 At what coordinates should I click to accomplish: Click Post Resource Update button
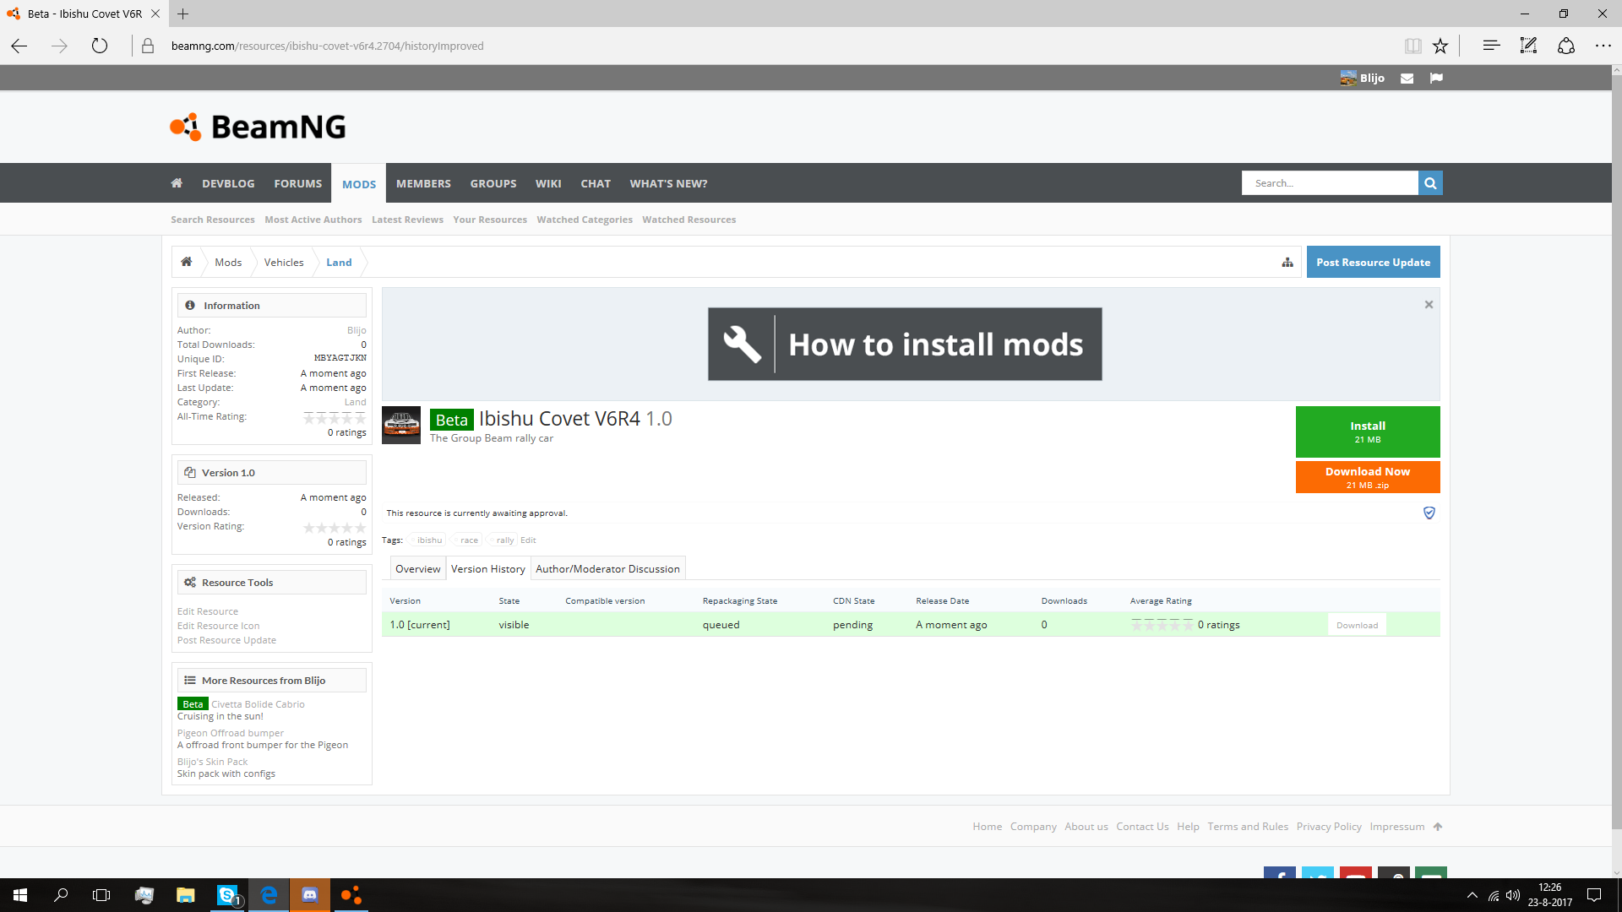[x=1374, y=262]
